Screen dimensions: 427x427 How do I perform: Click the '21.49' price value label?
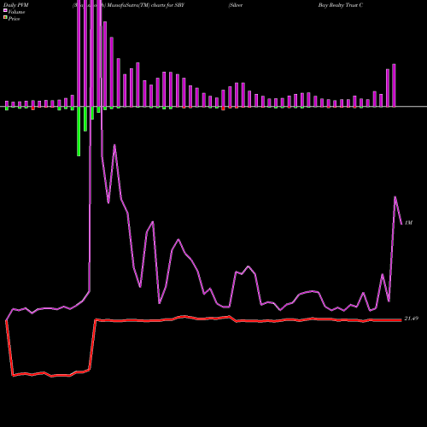click(412, 319)
